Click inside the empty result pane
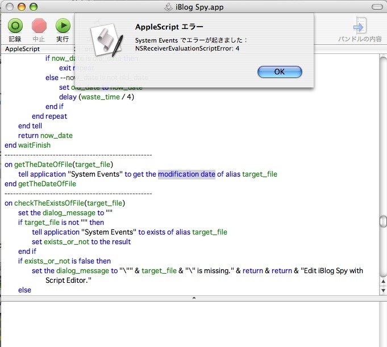The image size is (387, 347). (x=193, y=324)
